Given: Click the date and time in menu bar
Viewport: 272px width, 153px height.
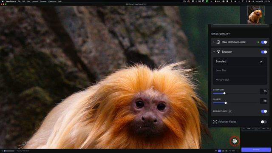Looking at the screenshot, I should pyautogui.click(x=263, y=1).
